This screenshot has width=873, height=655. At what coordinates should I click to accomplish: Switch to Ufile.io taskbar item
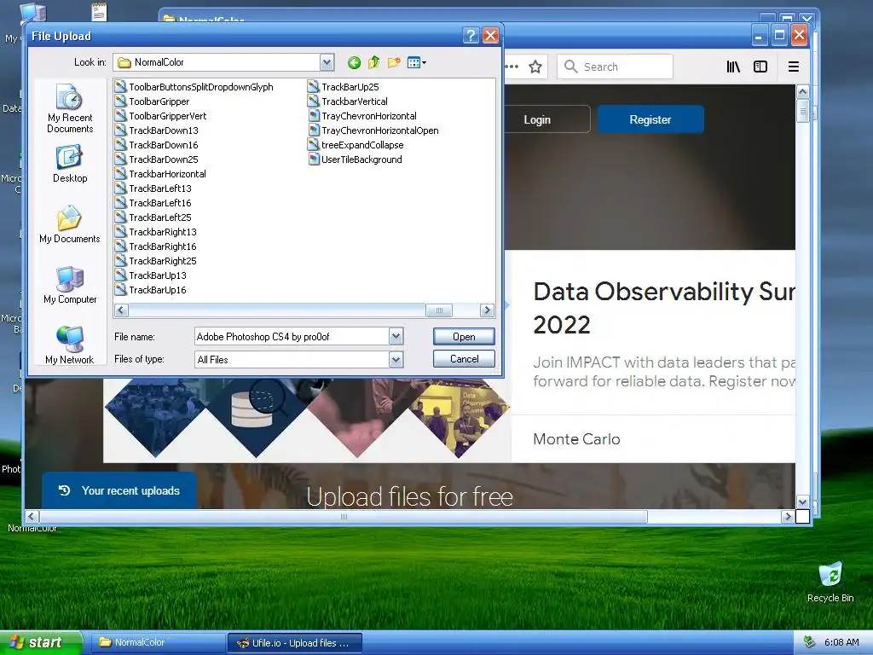[x=295, y=643]
